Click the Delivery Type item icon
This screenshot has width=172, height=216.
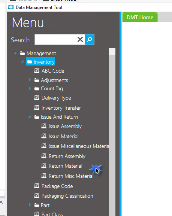[37, 98]
